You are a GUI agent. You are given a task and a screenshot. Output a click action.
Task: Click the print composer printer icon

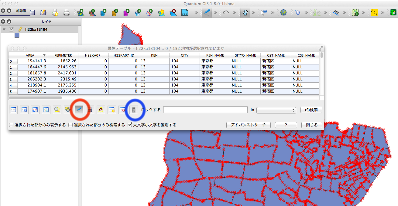point(66,13)
